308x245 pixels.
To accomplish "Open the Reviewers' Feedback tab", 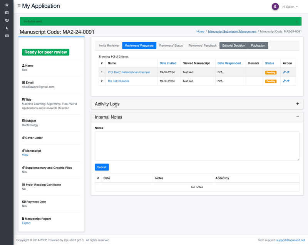I will pos(203,46).
